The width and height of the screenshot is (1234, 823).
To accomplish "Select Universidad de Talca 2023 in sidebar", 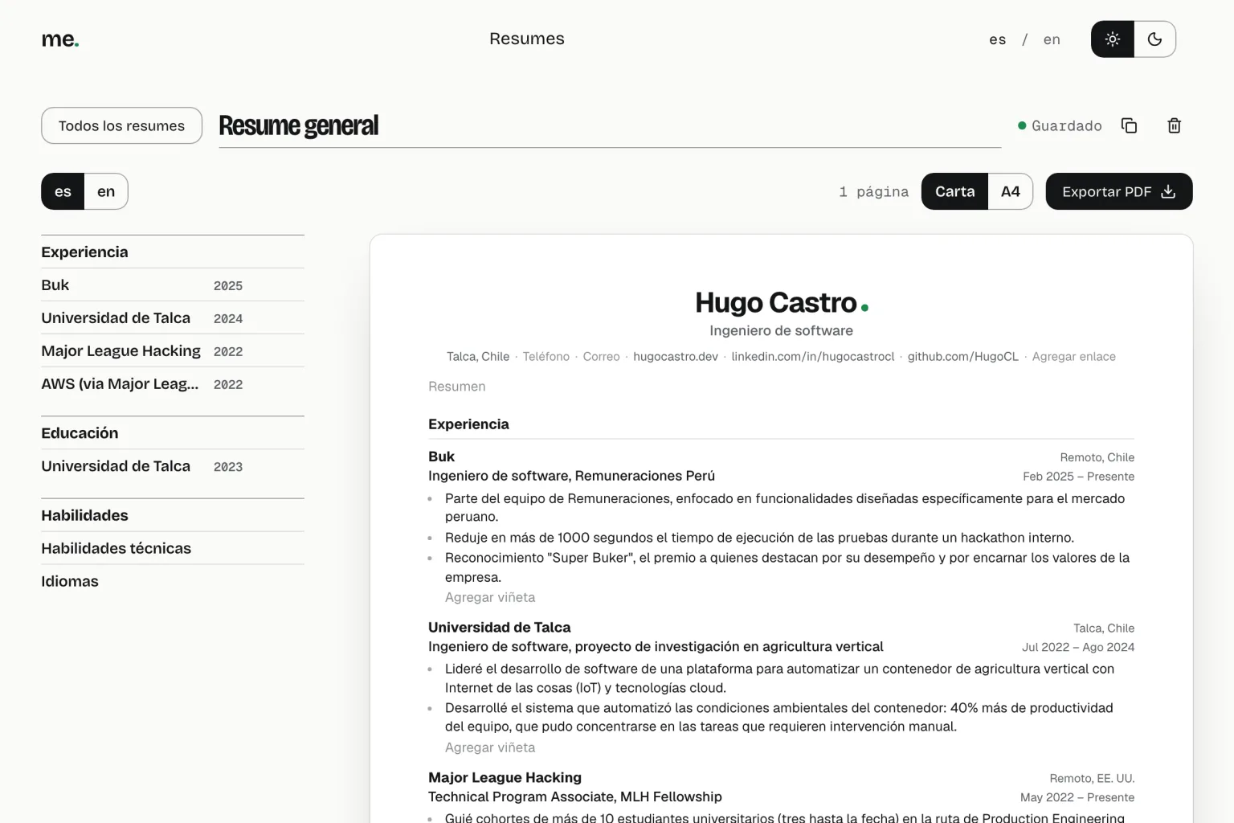I will pyautogui.click(x=173, y=466).
